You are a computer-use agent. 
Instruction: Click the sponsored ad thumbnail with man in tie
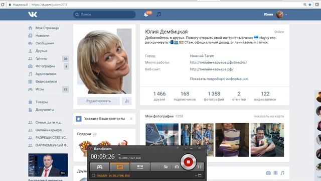point(48,165)
